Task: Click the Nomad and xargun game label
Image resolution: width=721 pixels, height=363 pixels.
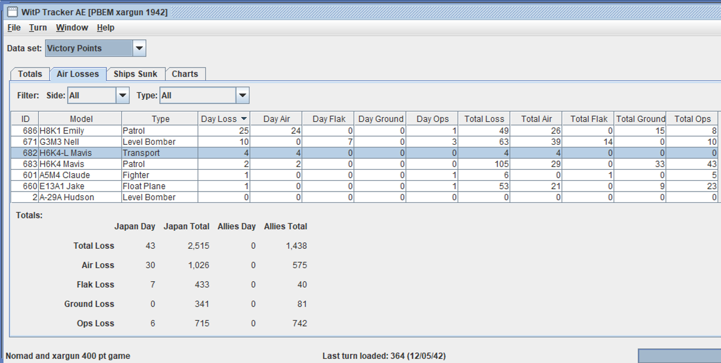Action: pos(68,356)
